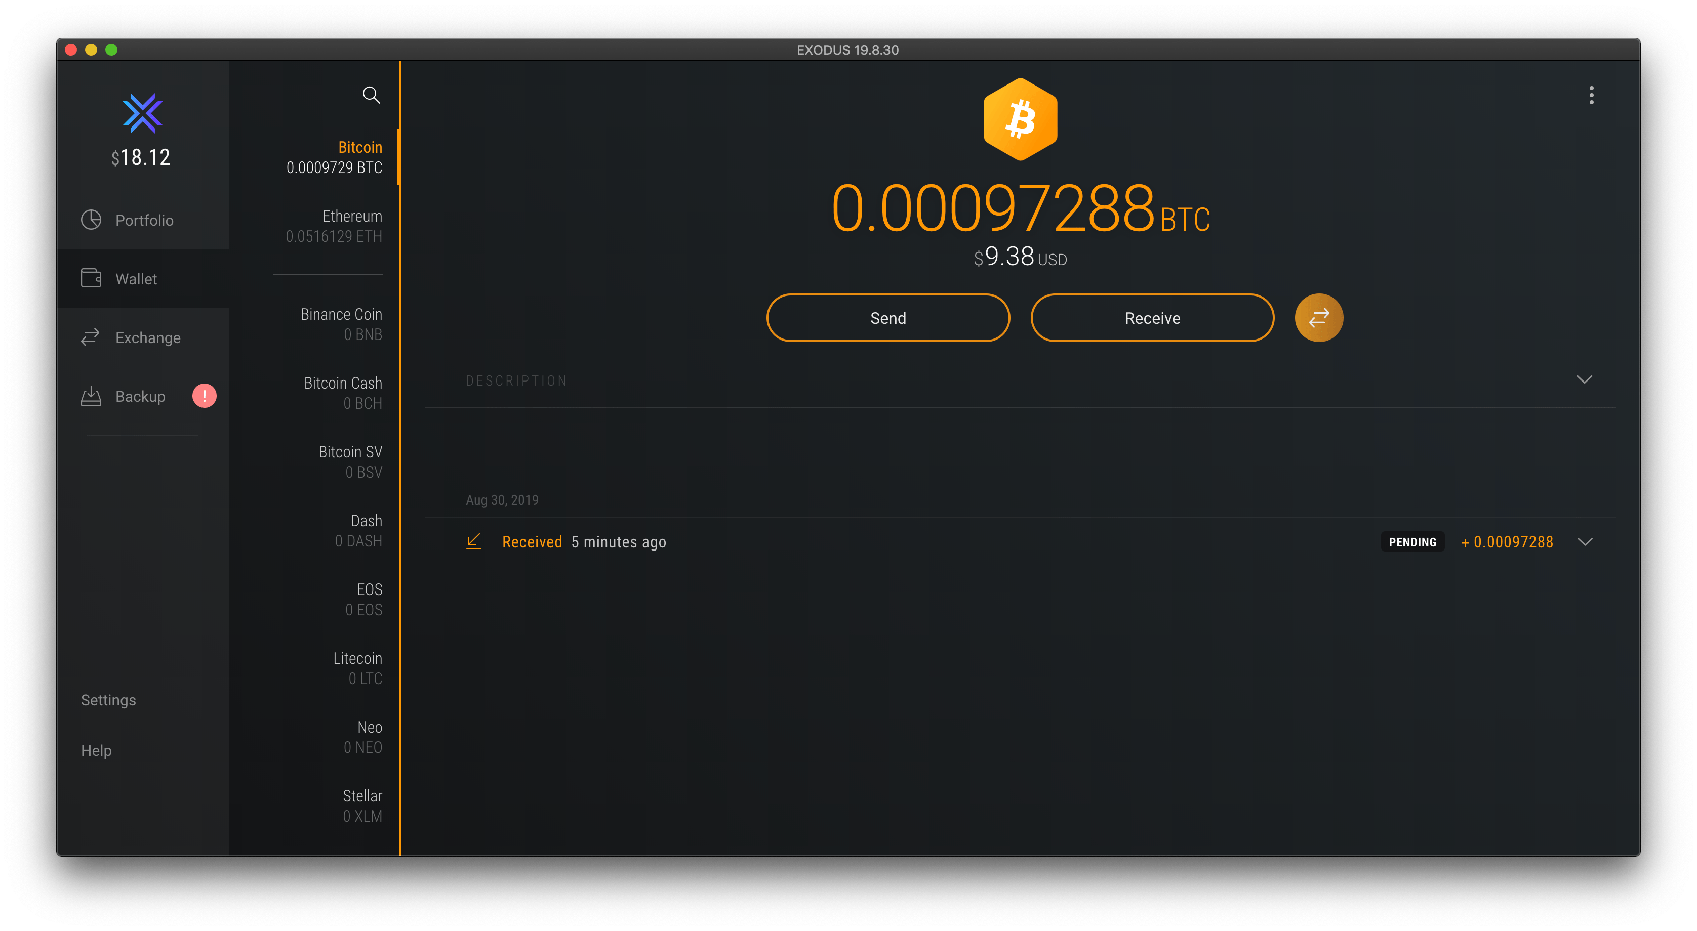Click the received transaction arrow icon
1697x931 pixels.
click(x=474, y=541)
